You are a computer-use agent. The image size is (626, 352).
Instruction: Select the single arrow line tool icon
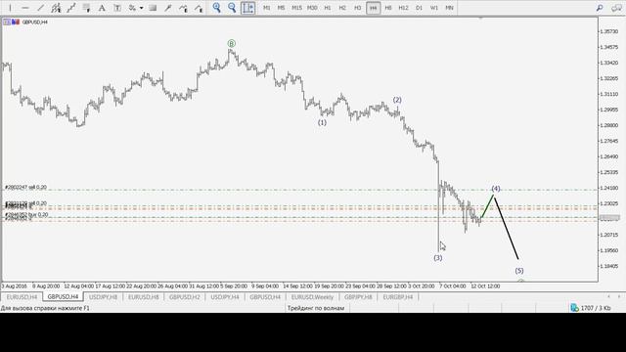click(x=168, y=8)
